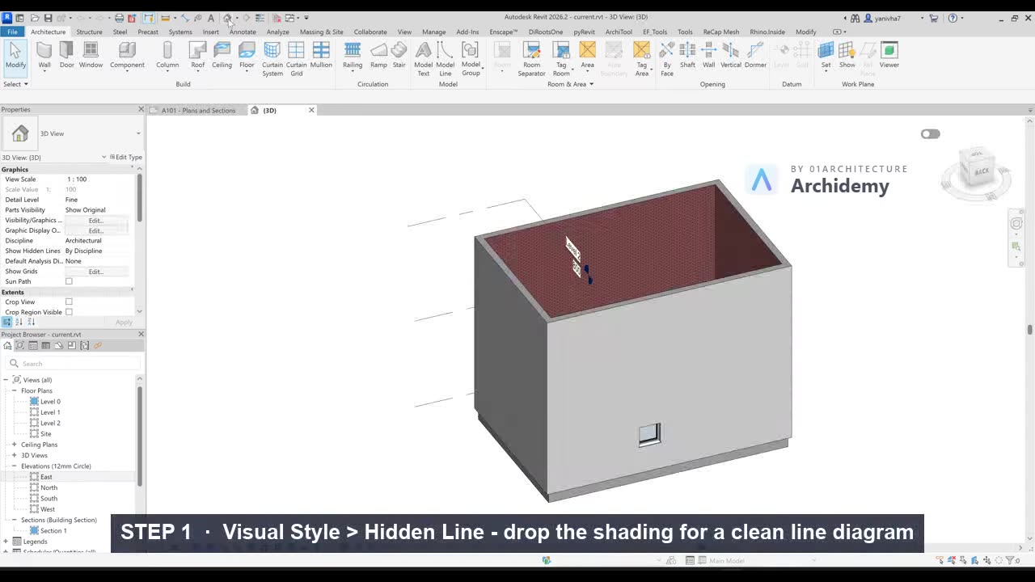Select the Room Separator tool
Image resolution: width=1035 pixels, height=582 pixels.
tap(531, 59)
